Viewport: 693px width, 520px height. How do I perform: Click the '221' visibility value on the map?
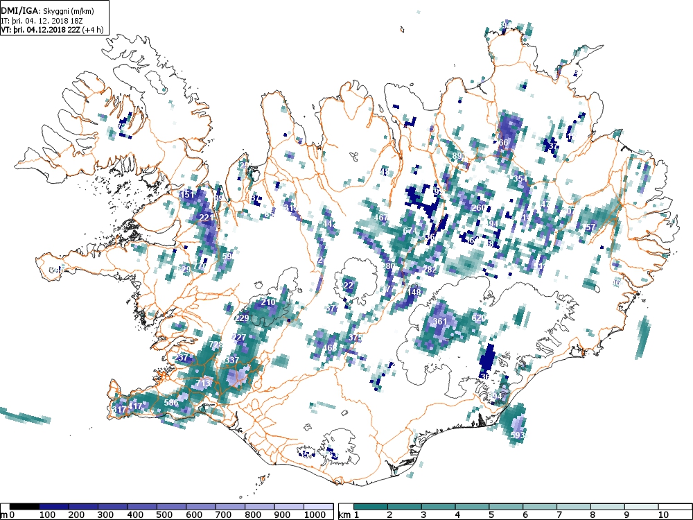[x=207, y=218]
